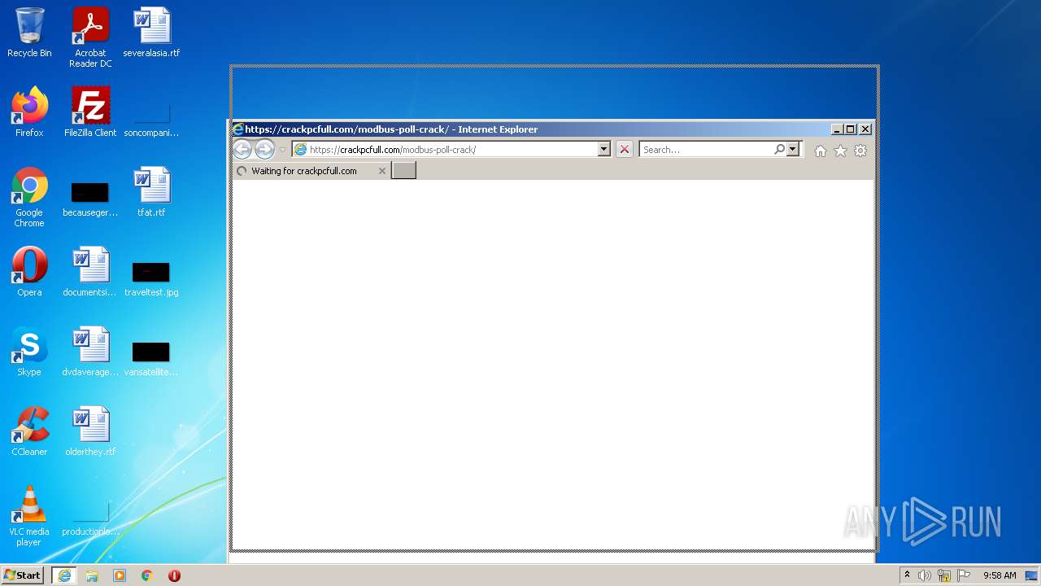Open Action Center flag icon
1041x586 pixels.
pyautogui.click(x=964, y=575)
